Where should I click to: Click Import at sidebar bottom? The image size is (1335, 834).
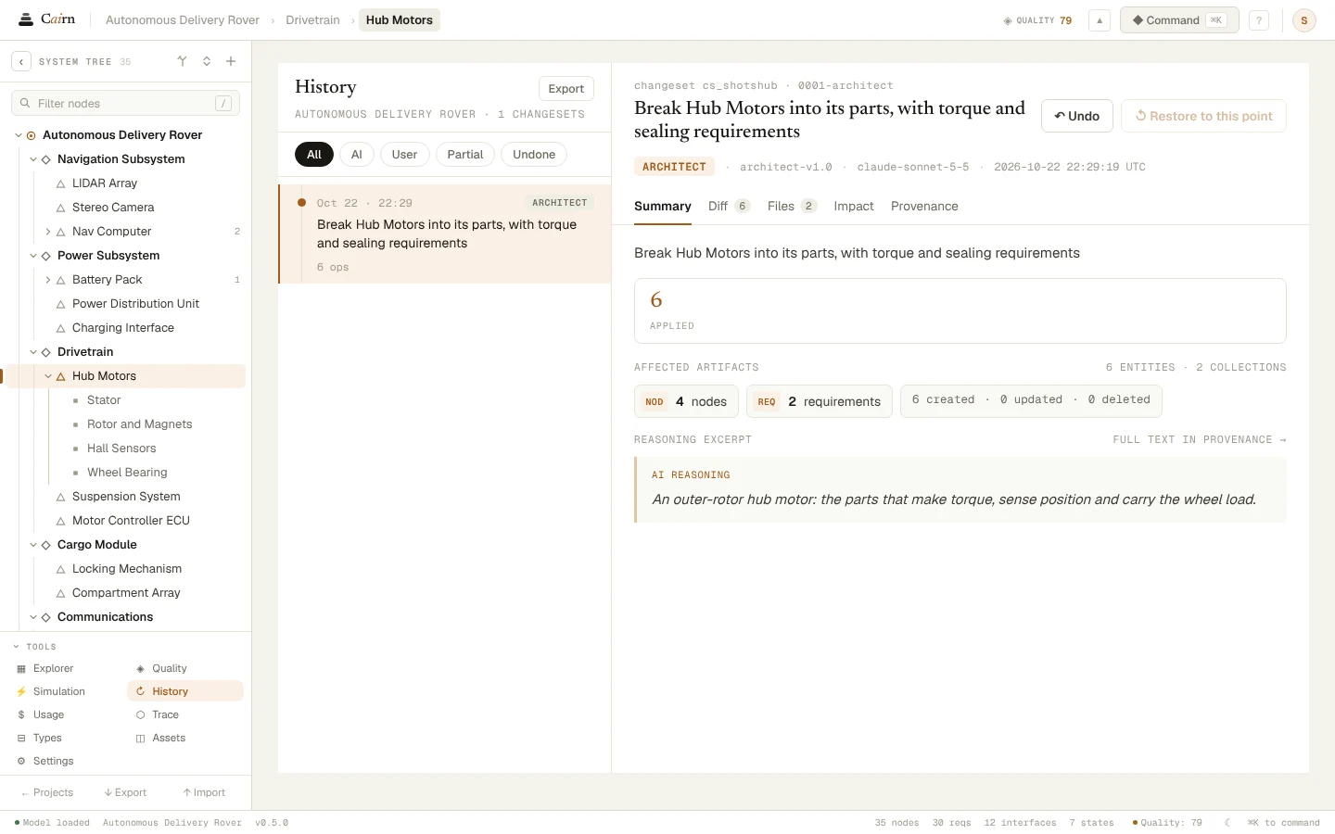204,792
